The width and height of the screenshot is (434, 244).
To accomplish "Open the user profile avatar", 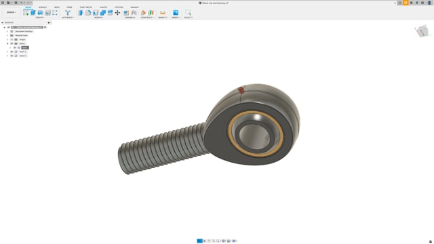I will 429,3.
